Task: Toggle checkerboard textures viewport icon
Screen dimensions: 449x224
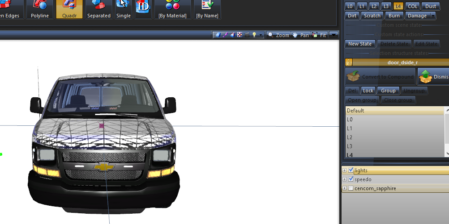Action: [239, 35]
